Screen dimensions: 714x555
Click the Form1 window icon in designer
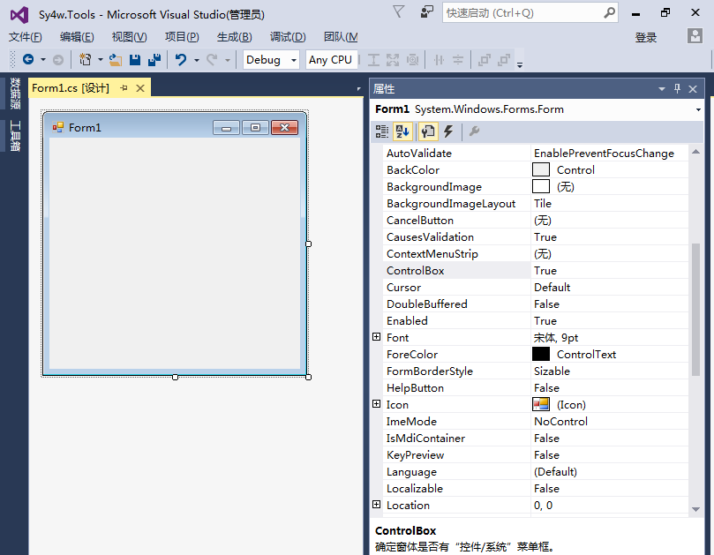pos(58,127)
